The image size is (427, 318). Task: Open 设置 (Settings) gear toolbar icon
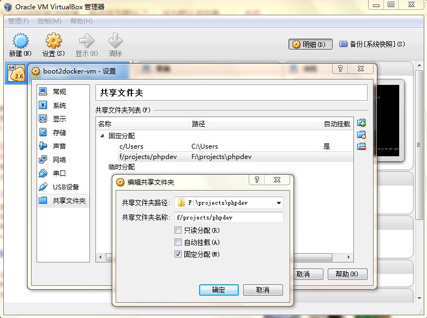tap(53, 41)
